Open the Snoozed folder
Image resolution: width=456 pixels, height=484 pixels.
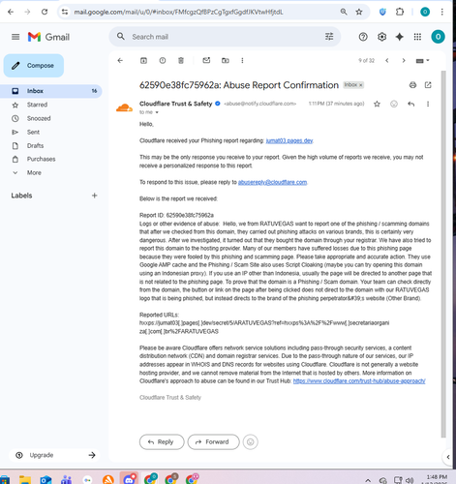39,118
